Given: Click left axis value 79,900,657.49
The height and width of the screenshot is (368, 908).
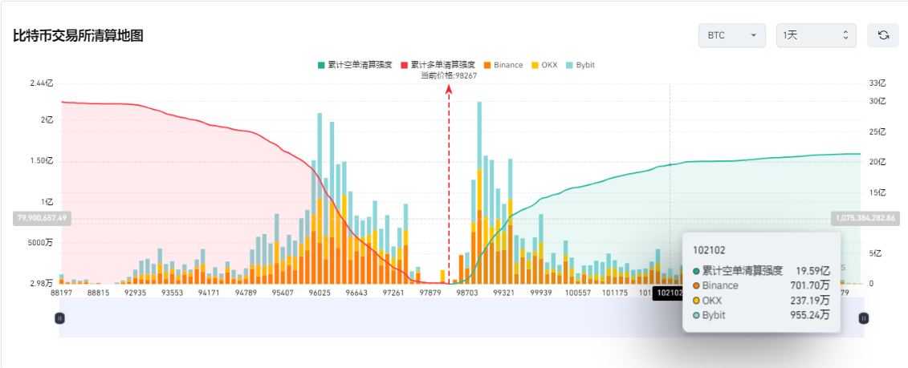Looking at the screenshot, I should tap(43, 218).
